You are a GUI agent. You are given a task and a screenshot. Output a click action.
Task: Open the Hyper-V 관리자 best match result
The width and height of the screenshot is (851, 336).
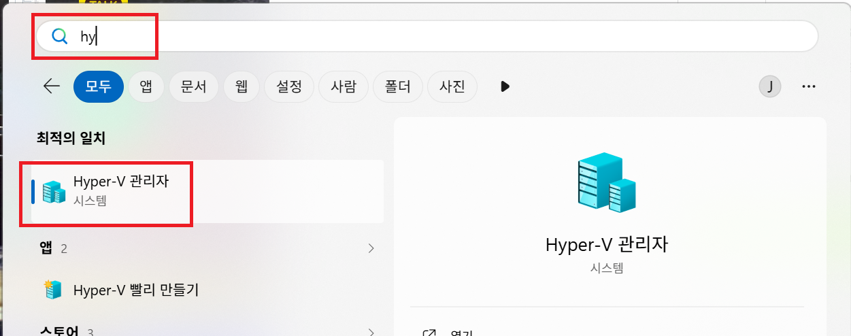pos(207,192)
